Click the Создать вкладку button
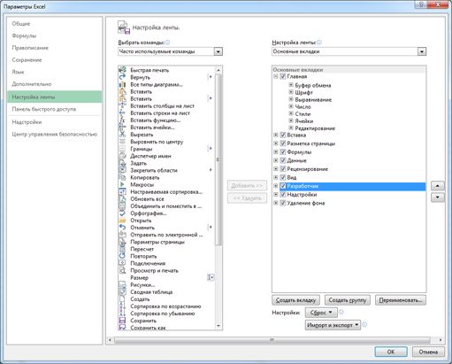Image resolution: width=452 pixels, height=364 pixels. point(295,300)
